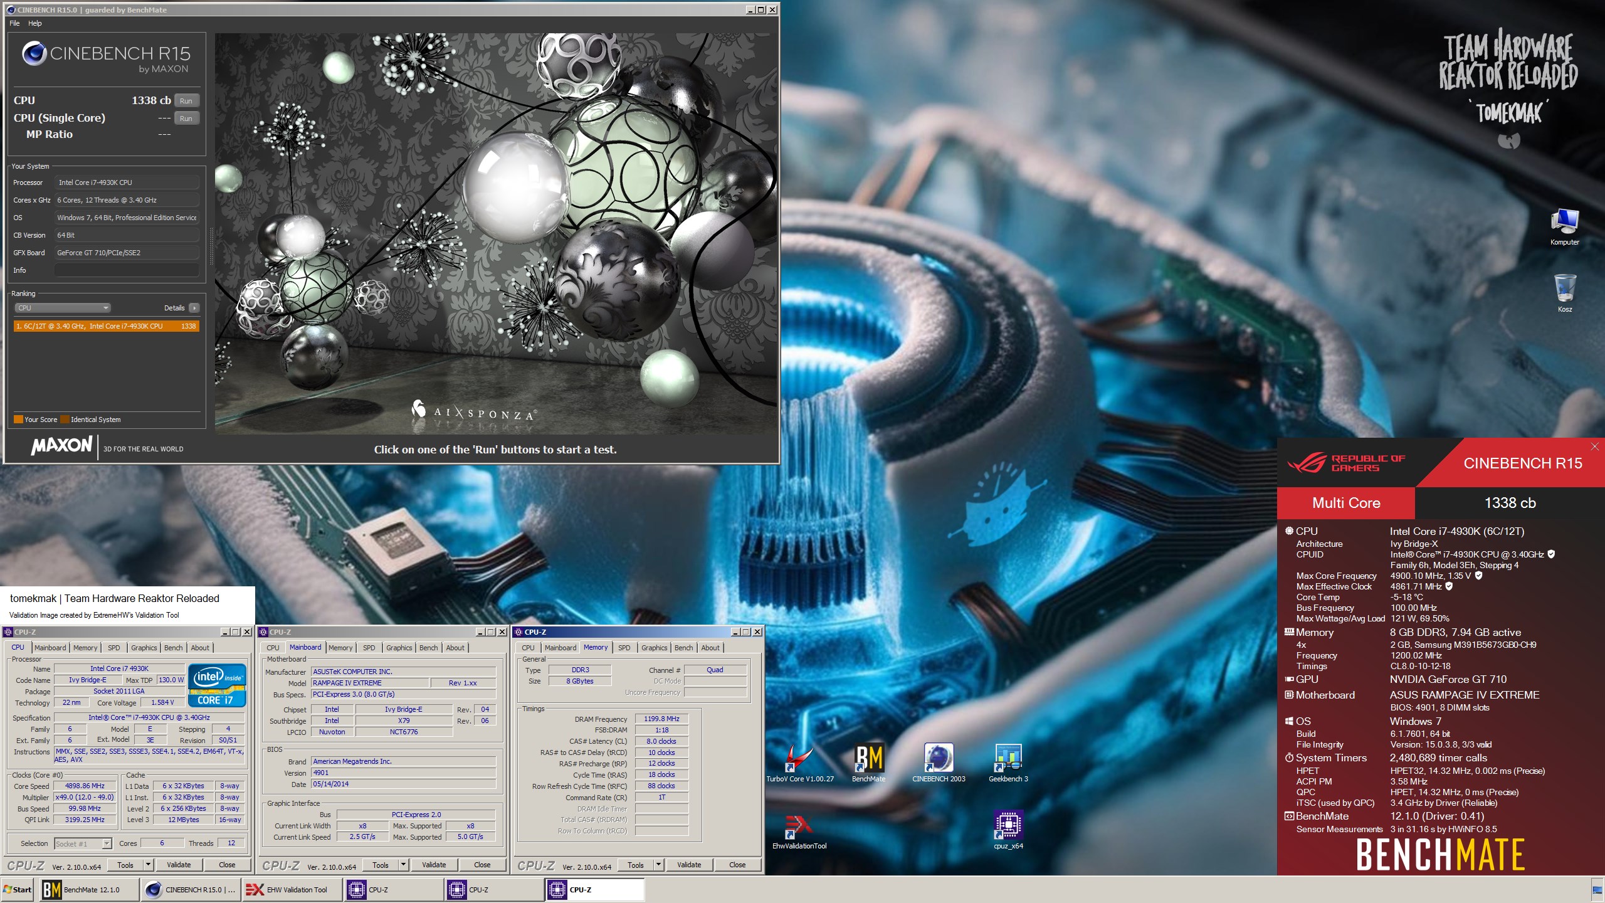Expand Tools dropdown arrow in Memory CPU-Z
This screenshot has width=1605, height=903.
pyautogui.click(x=659, y=865)
